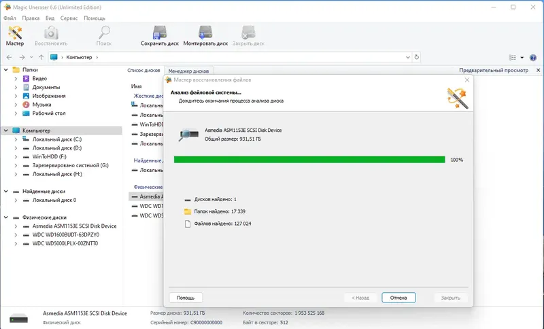This screenshot has width=544, height=329.
Task: Collapse the Компьютер tree node
Action: click(6, 131)
